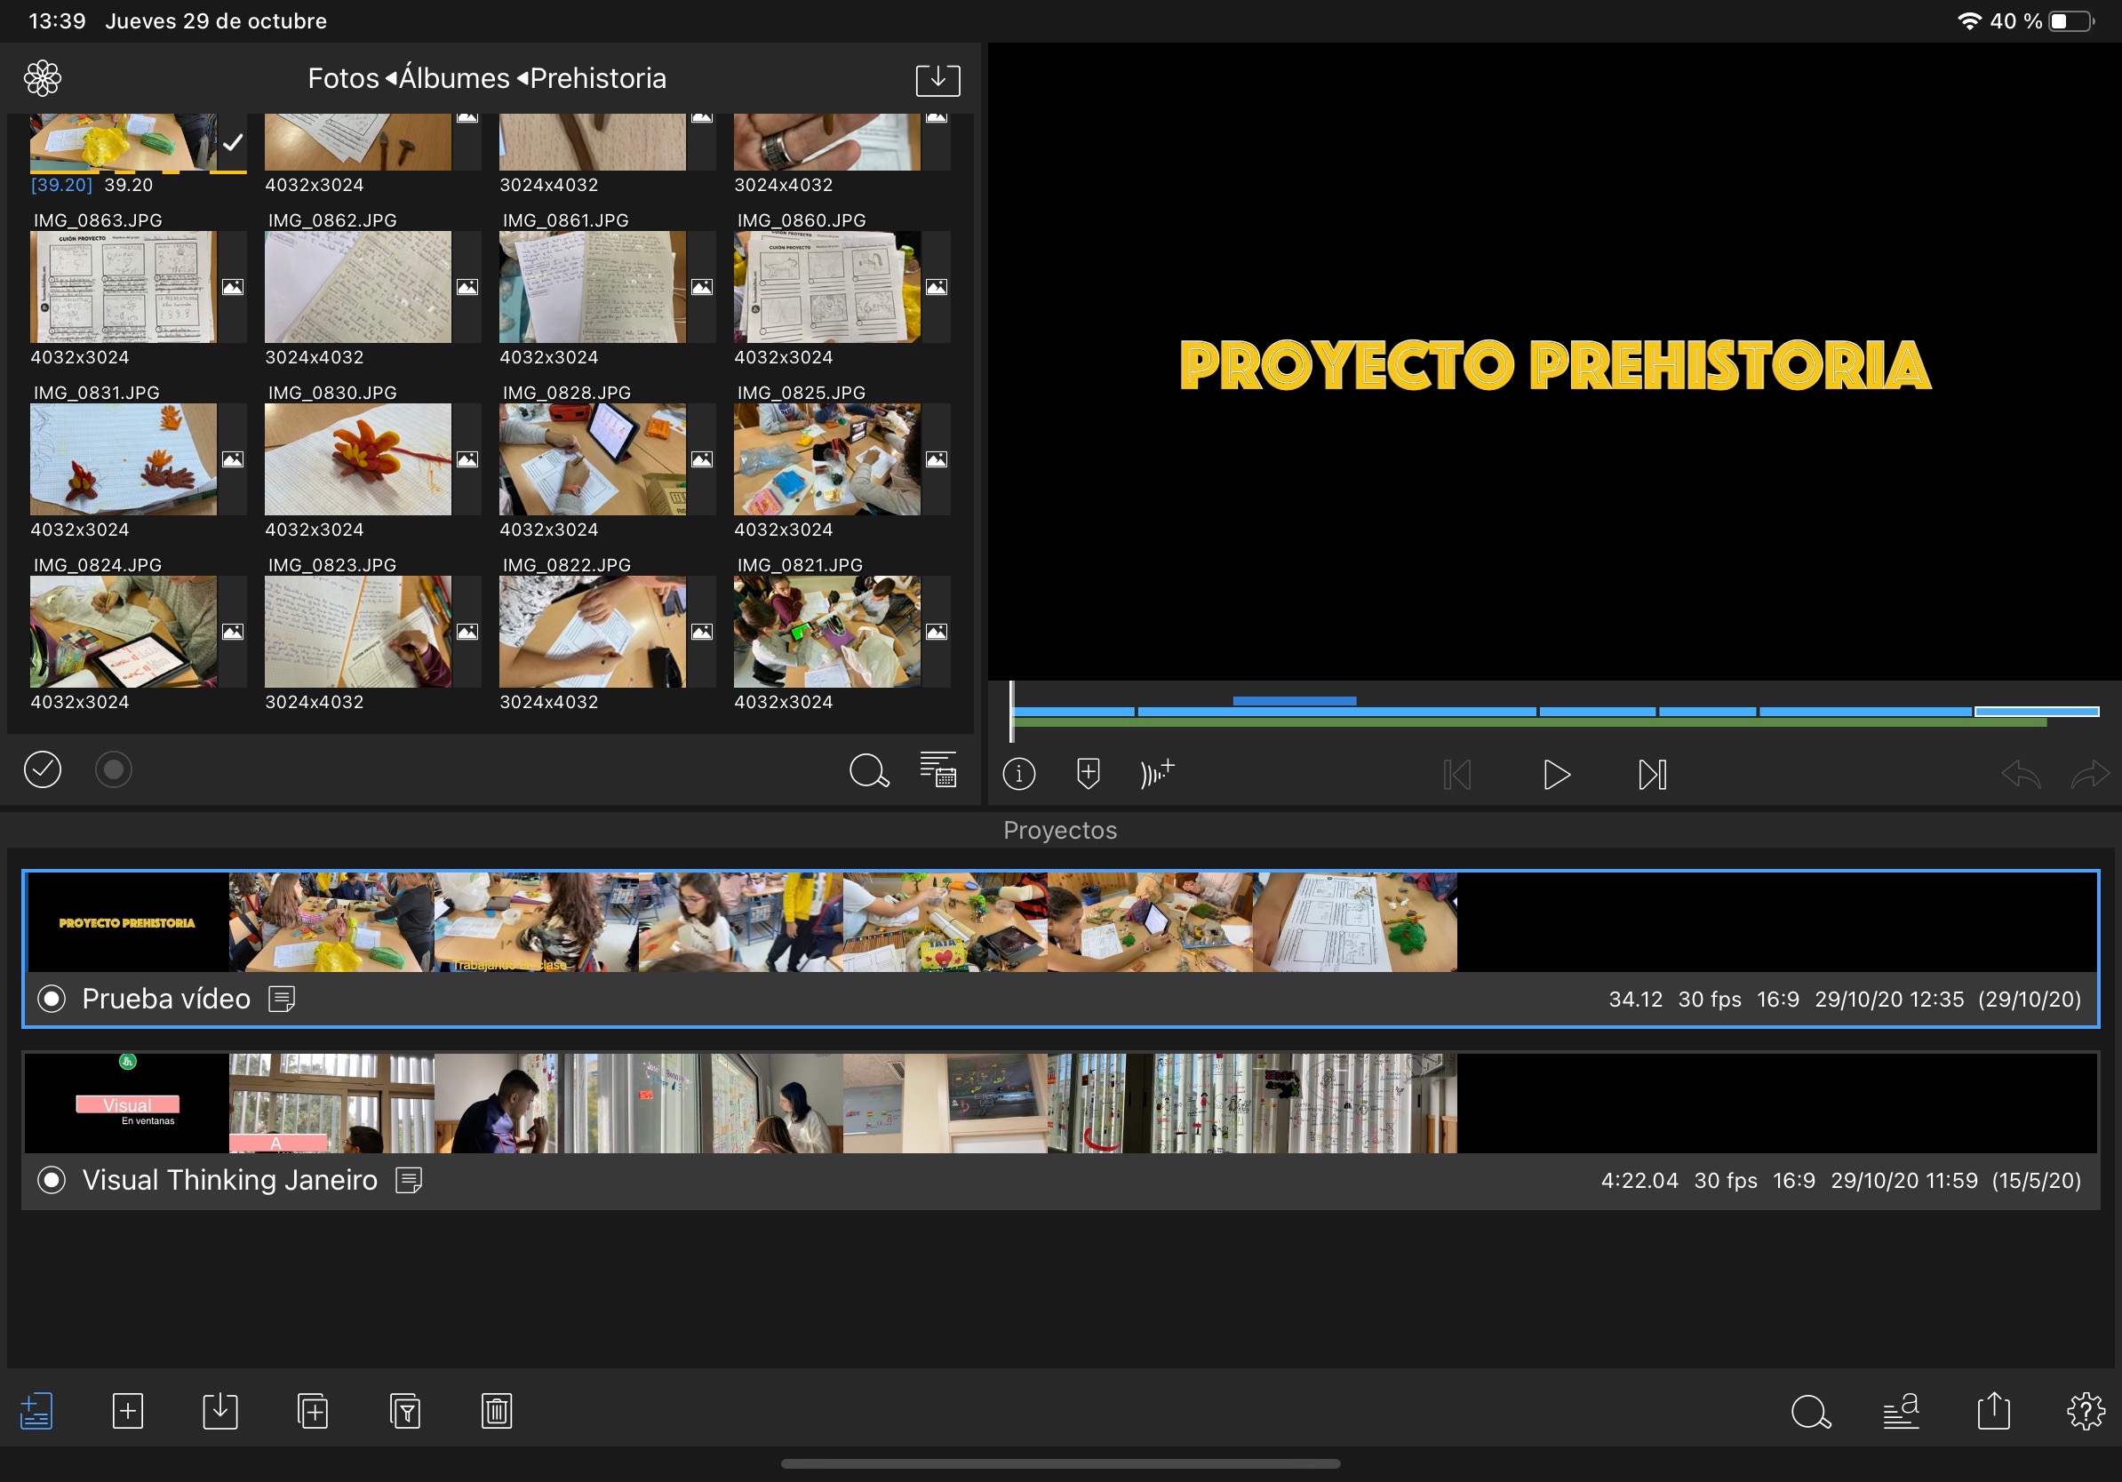Click the preview timeline scrubber bar
Image resolution: width=2122 pixels, height=1482 pixels.
(x=1552, y=713)
